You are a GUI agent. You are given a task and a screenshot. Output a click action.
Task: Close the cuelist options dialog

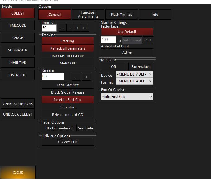18,172
